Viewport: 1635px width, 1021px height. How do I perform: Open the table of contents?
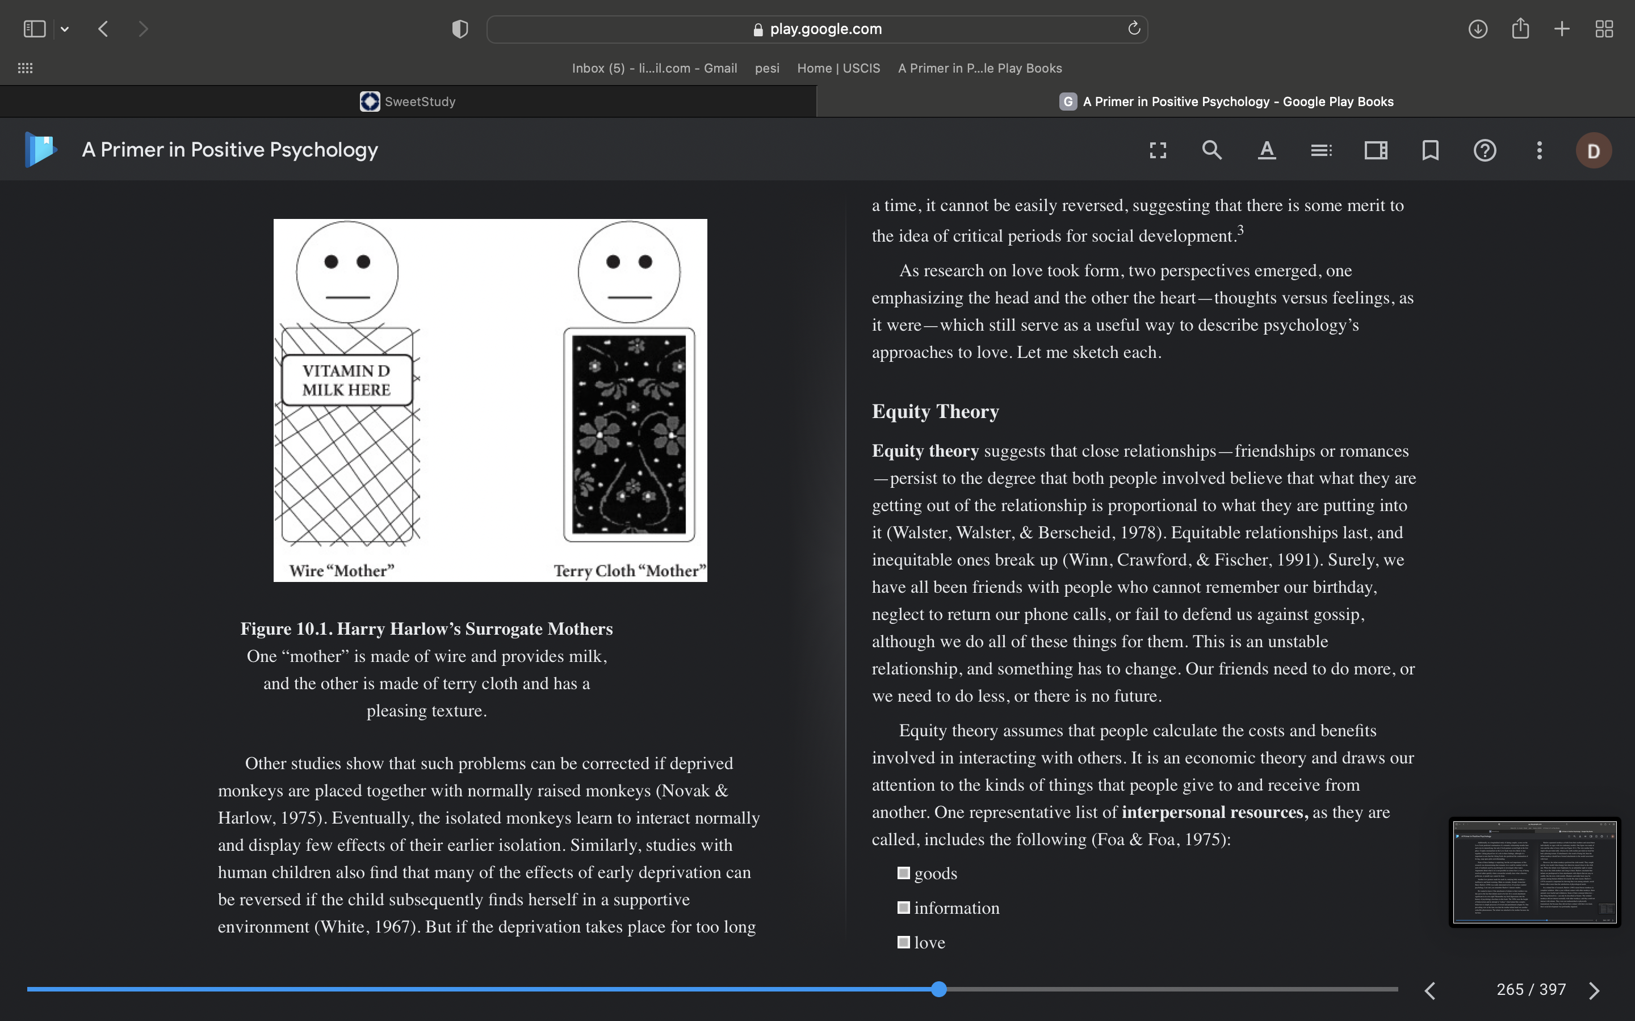(1322, 150)
